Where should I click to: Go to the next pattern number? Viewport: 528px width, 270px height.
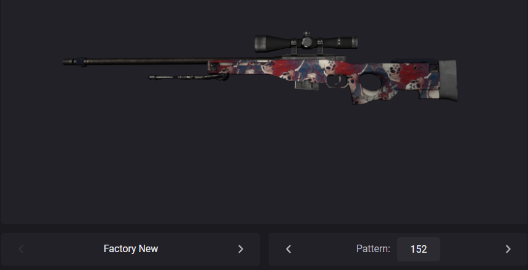pyautogui.click(x=508, y=249)
